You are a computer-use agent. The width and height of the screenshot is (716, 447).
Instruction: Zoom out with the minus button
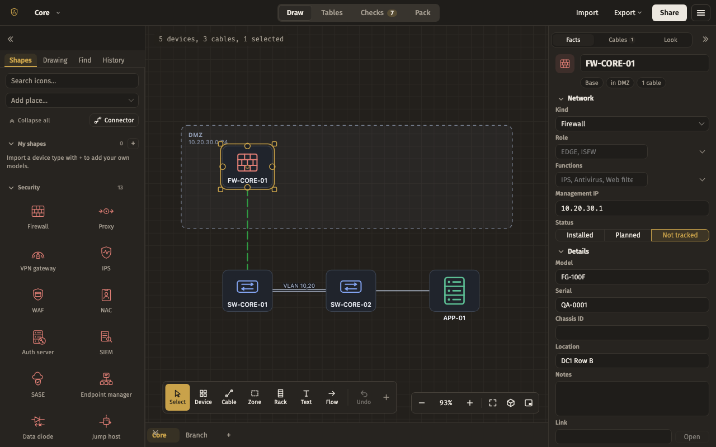coord(422,403)
